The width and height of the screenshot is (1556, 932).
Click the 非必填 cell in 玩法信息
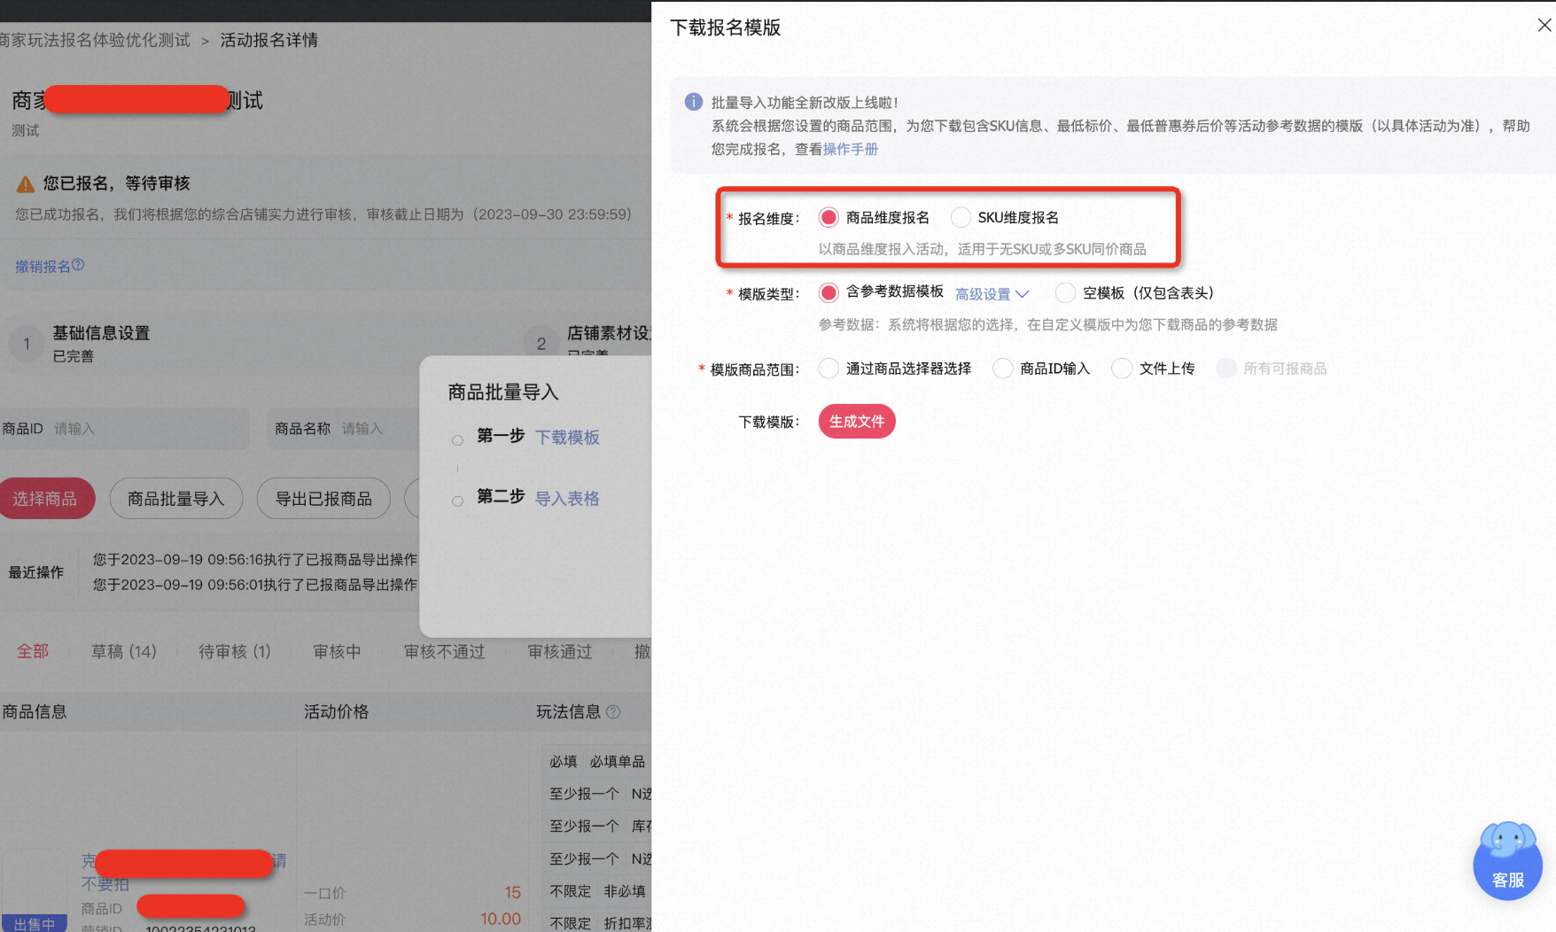(x=625, y=890)
